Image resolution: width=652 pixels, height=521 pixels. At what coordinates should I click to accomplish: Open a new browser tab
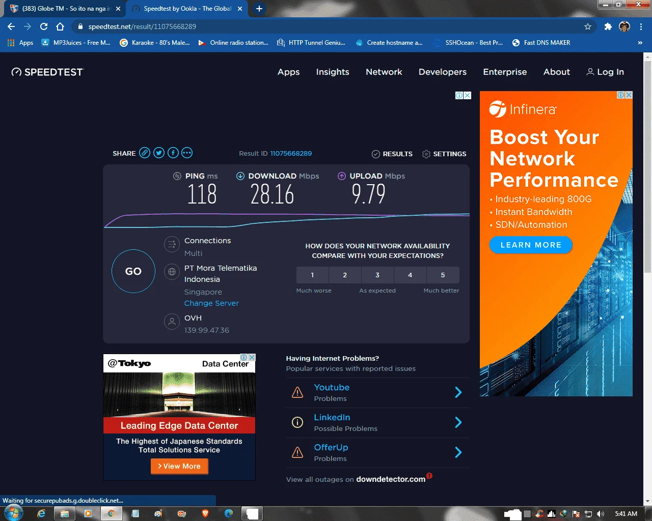point(259,9)
